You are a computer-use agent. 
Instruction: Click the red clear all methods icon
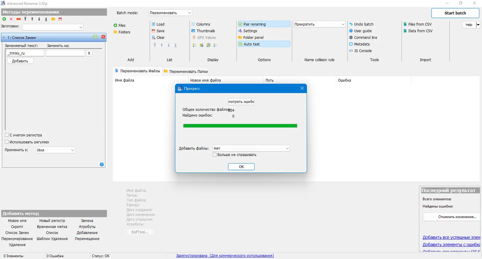18,19
